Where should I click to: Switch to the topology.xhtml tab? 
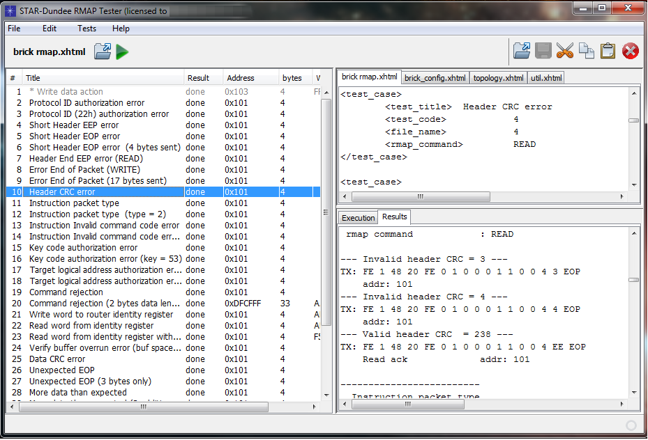[498, 78]
